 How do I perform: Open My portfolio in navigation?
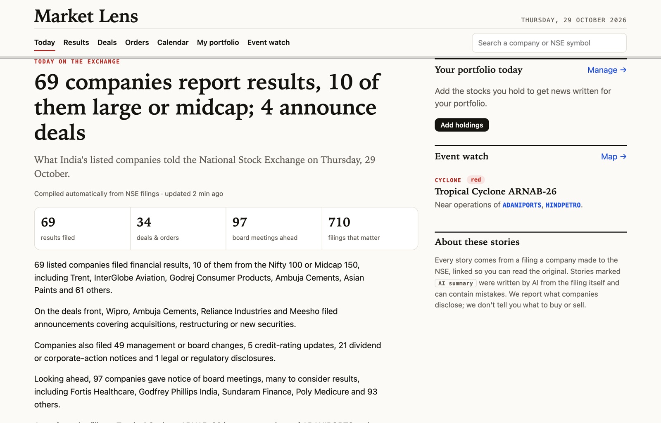(x=218, y=43)
